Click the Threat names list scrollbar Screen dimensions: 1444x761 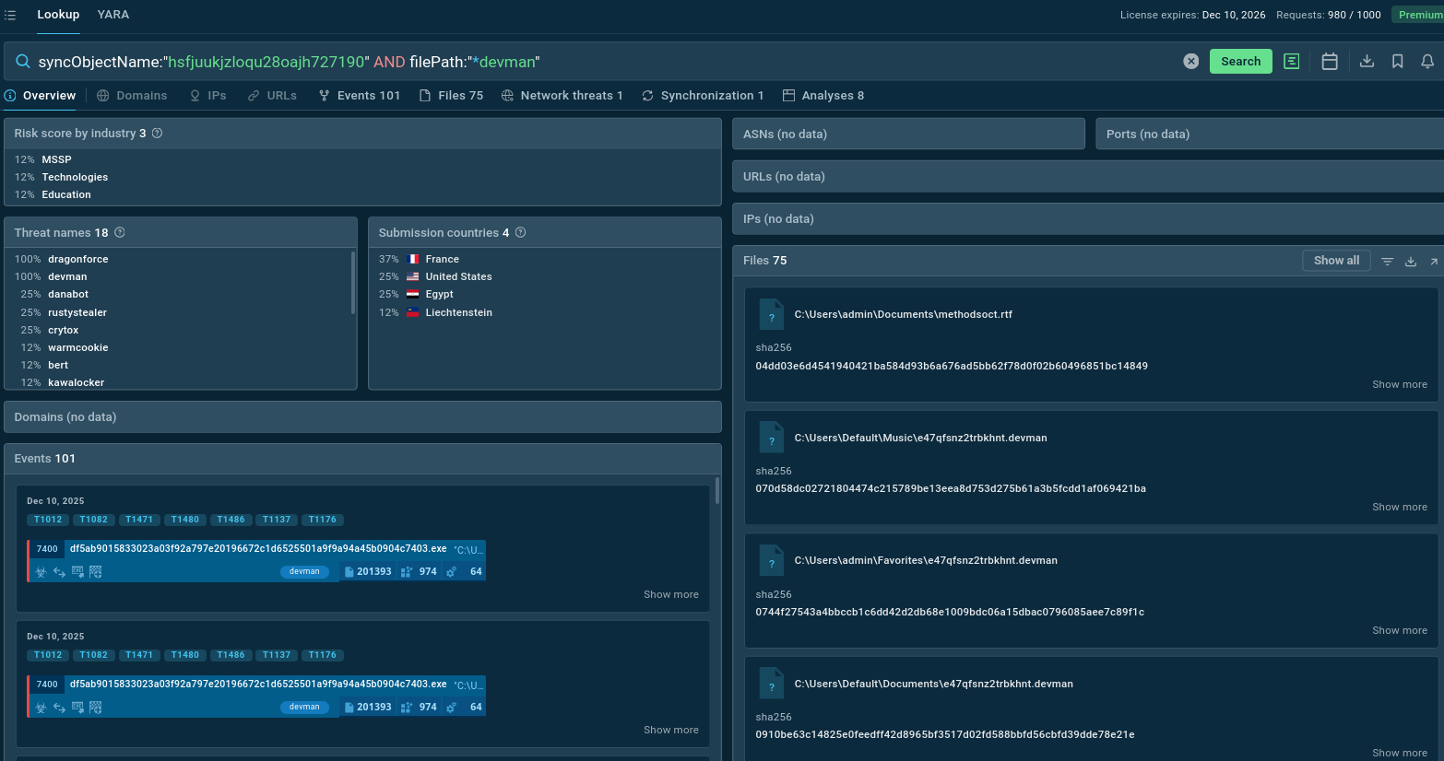click(353, 284)
